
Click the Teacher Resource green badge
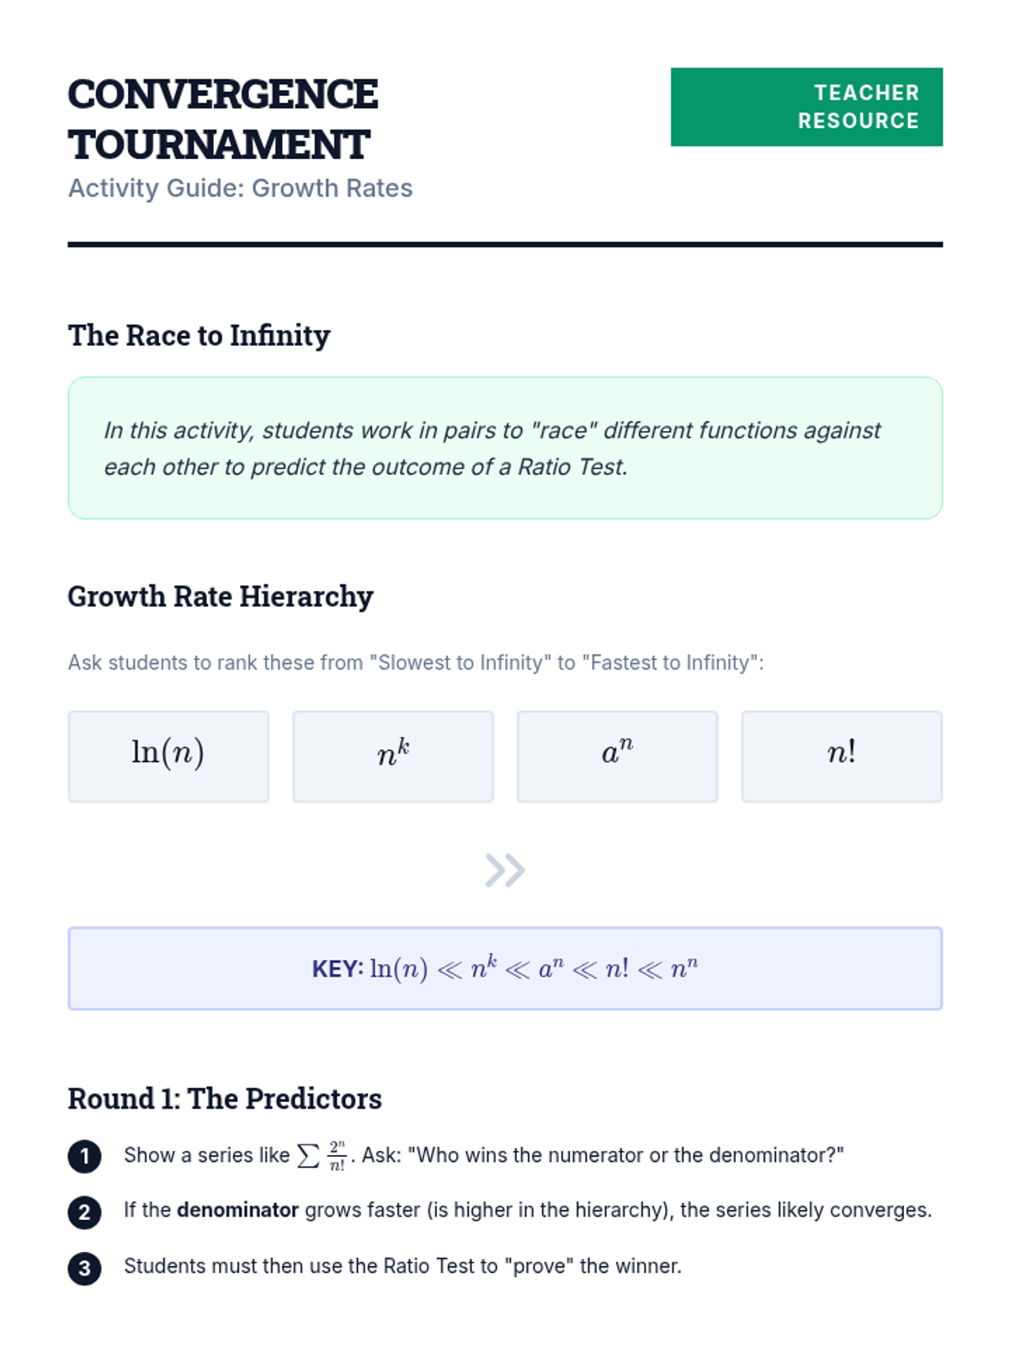click(x=806, y=107)
